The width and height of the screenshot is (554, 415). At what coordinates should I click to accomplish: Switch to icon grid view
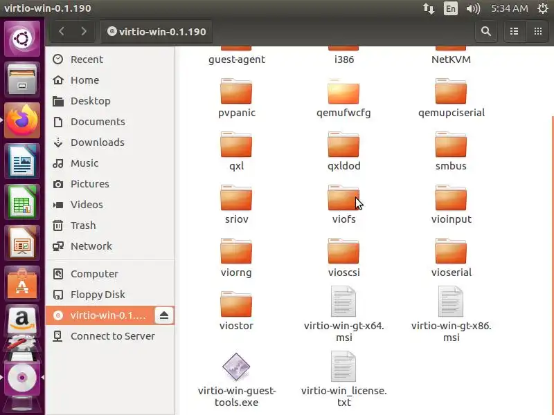(x=538, y=31)
